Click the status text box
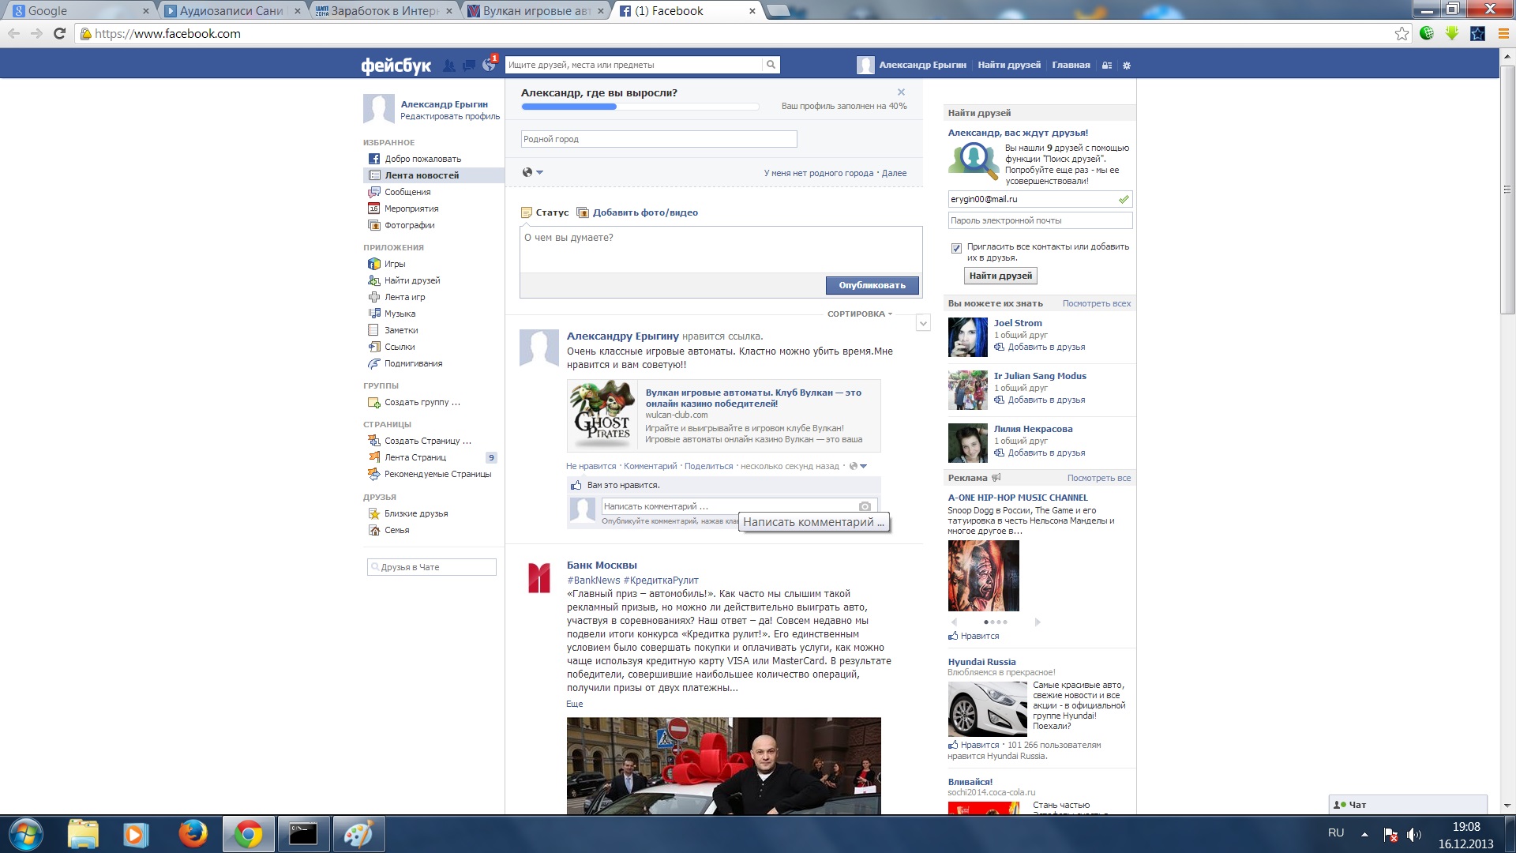The height and width of the screenshot is (853, 1516). pos(721,250)
